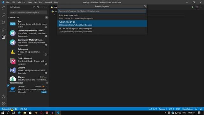This screenshot has height=115, width=204.
Task: Open the Selection menu
Action: coord(21,2)
